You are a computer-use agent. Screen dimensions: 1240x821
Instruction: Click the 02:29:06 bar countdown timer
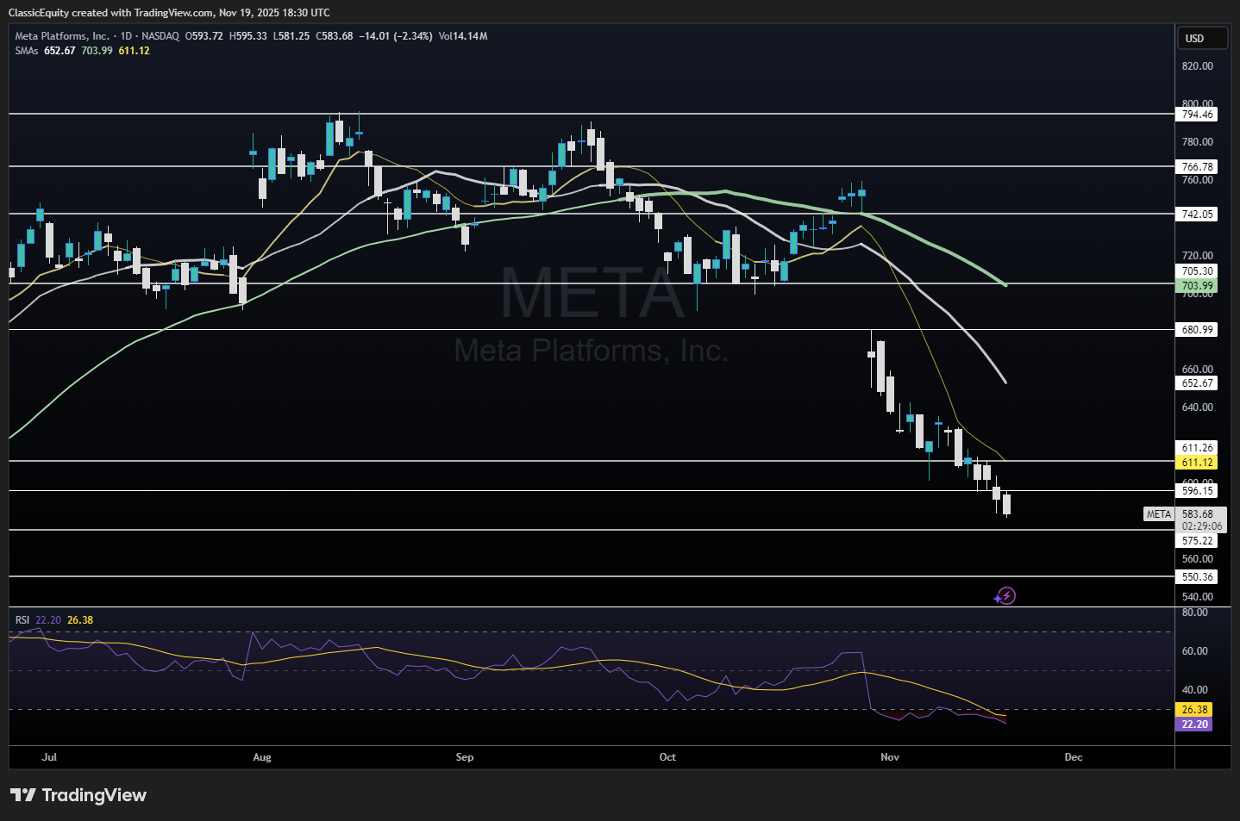pos(1201,526)
